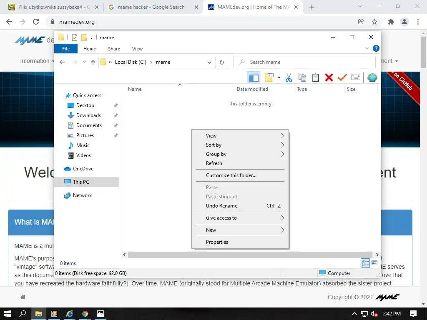This screenshot has width=427, height=320.
Task: Click the clipboard Paste icon
Action: [x=316, y=78]
